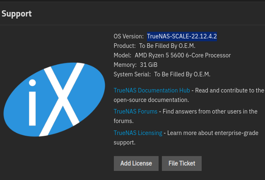Image resolution: width=265 pixels, height=180 pixels.
Task: Click the Model label text
Action: (x=123, y=55)
